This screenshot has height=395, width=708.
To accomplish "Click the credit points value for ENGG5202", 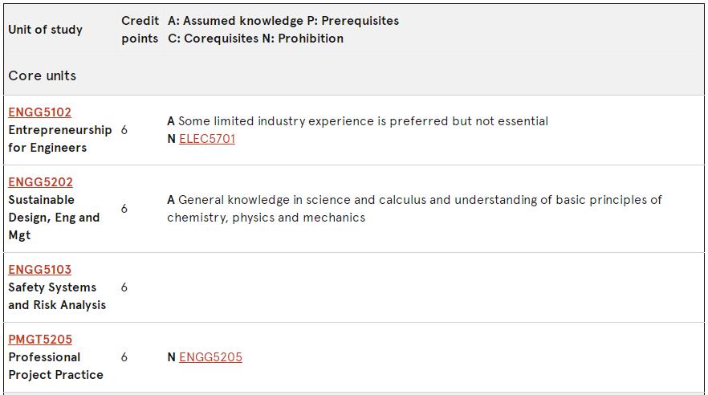I will tap(124, 209).
